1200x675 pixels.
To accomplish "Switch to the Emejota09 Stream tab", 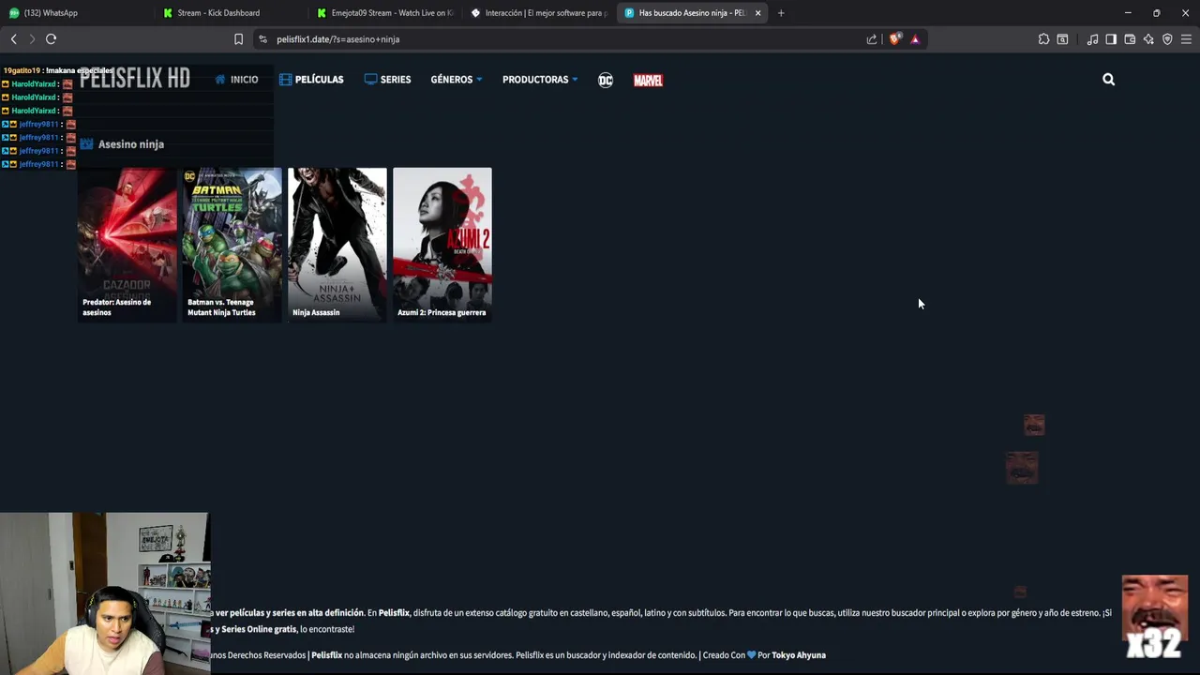I will (x=385, y=13).
